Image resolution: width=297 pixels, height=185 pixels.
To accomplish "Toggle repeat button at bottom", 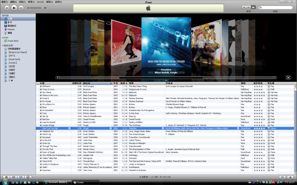I will pos(20,177).
